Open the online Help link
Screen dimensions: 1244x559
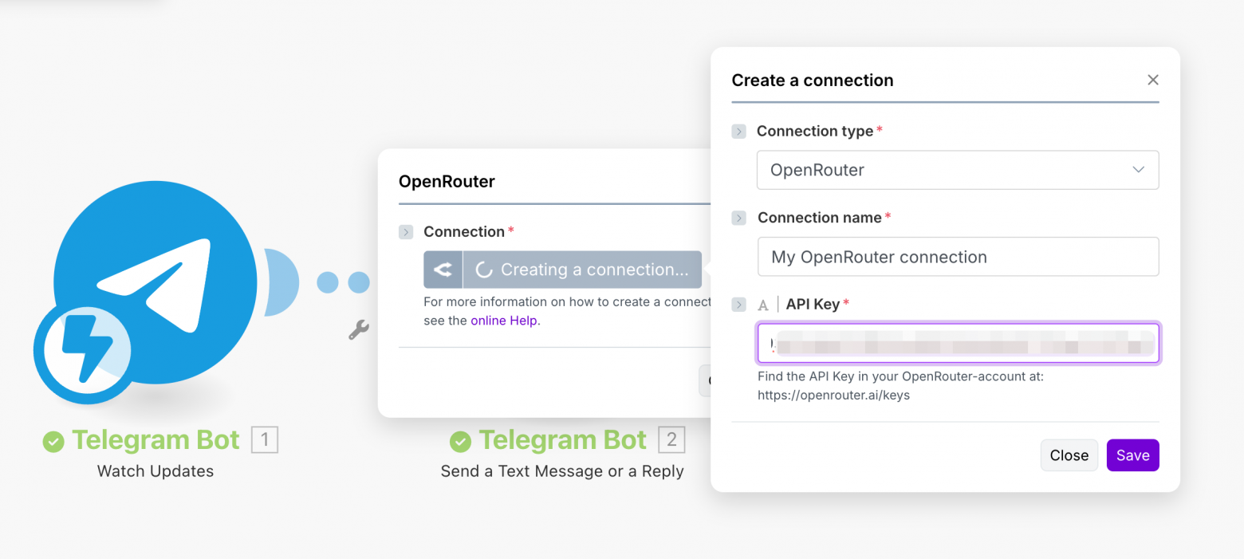(x=504, y=320)
